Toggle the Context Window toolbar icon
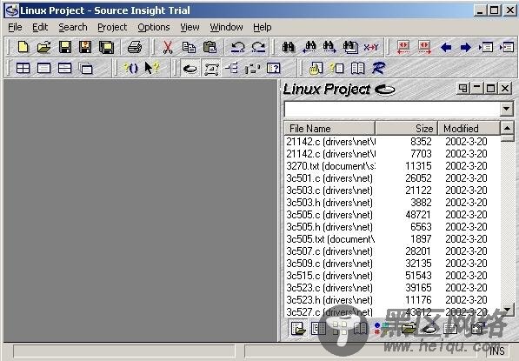519x361 pixels. point(211,69)
